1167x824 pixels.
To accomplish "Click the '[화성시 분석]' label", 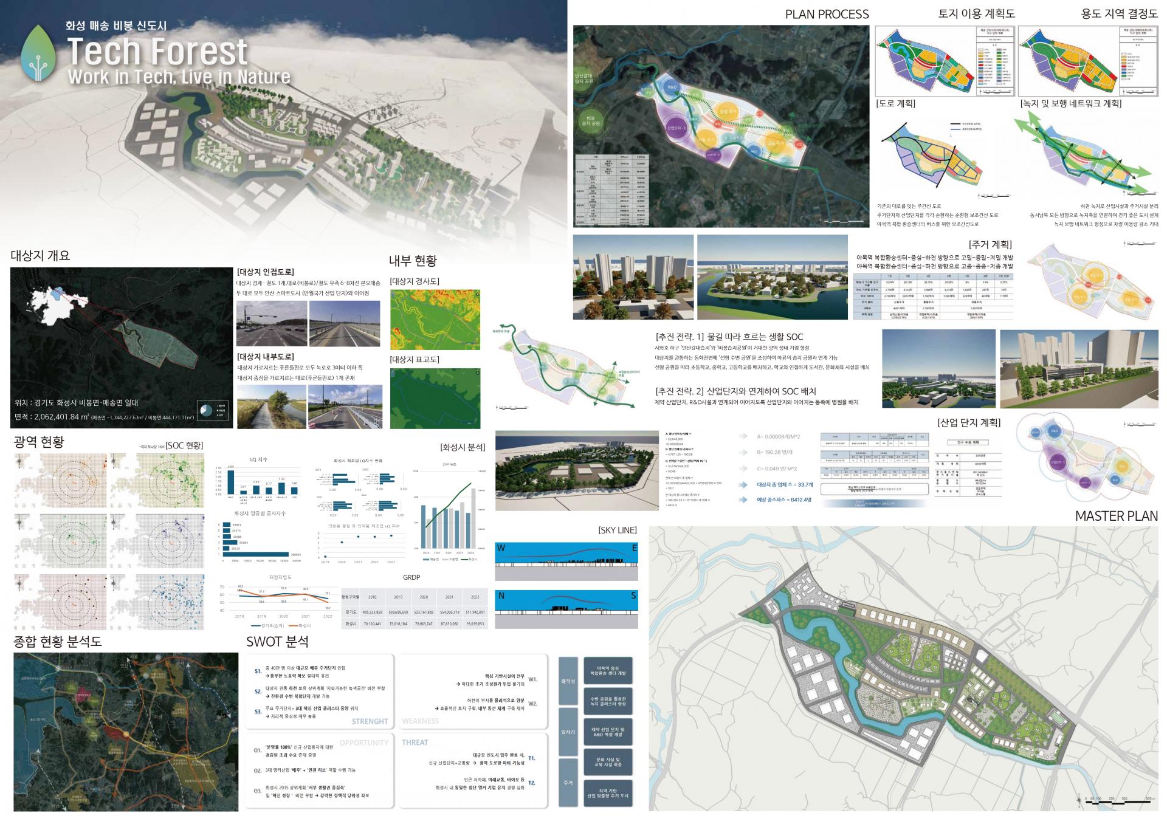I will (463, 447).
